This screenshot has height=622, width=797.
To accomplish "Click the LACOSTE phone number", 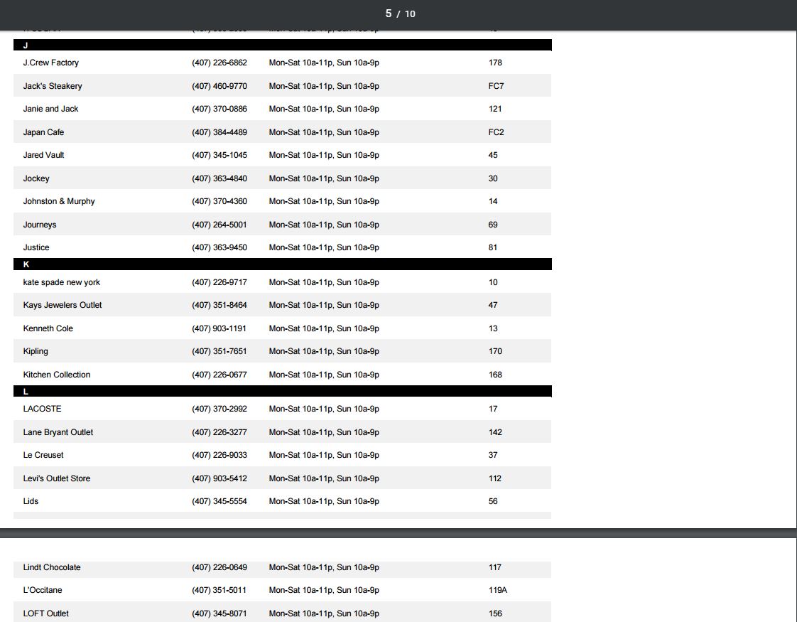I will click(x=219, y=409).
